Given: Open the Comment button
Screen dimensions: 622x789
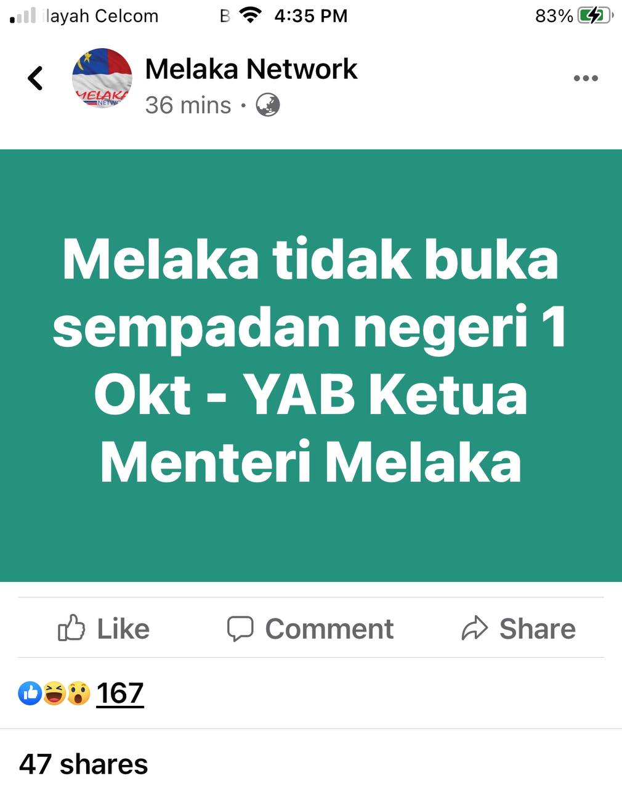Looking at the screenshot, I should click(310, 629).
